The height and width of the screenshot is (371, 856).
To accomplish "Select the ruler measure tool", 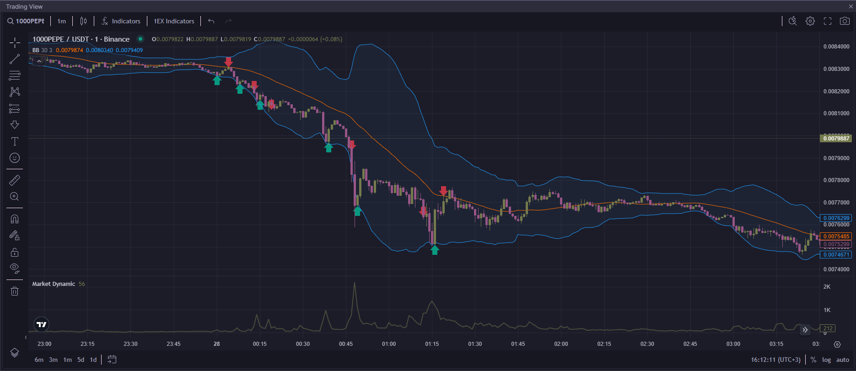I will [x=15, y=180].
